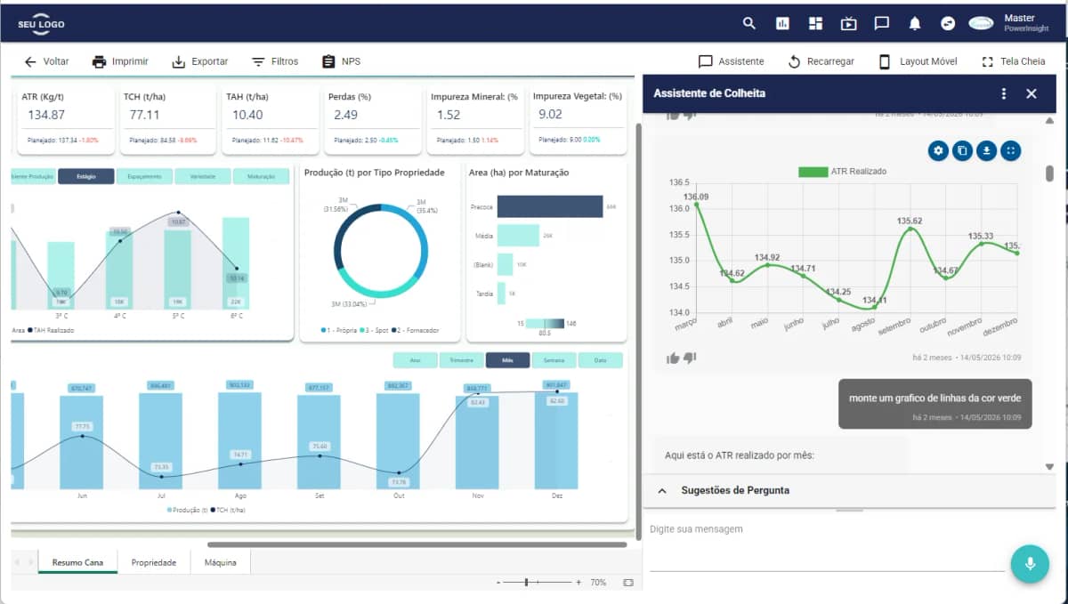Select the Variedade chart option
Viewport: 1068px width, 604px height.
[x=203, y=177]
